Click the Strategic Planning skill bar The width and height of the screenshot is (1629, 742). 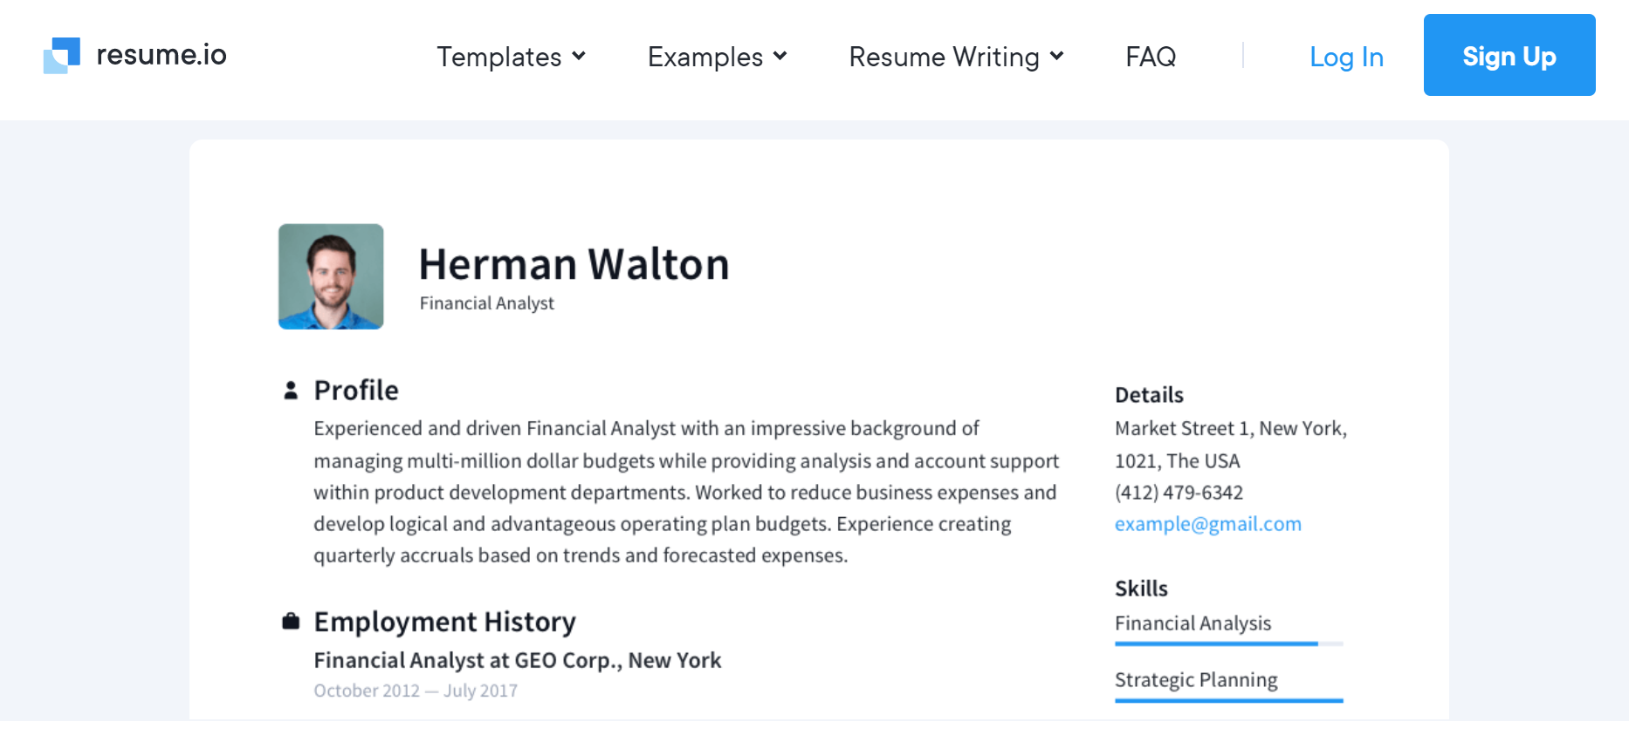(1229, 700)
